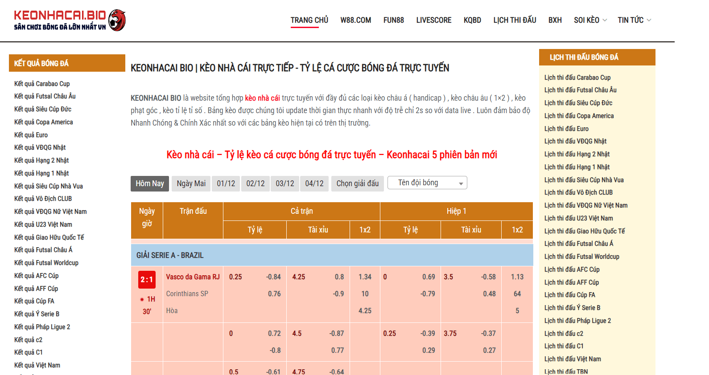Select the 01/12 date tab

[x=226, y=183]
